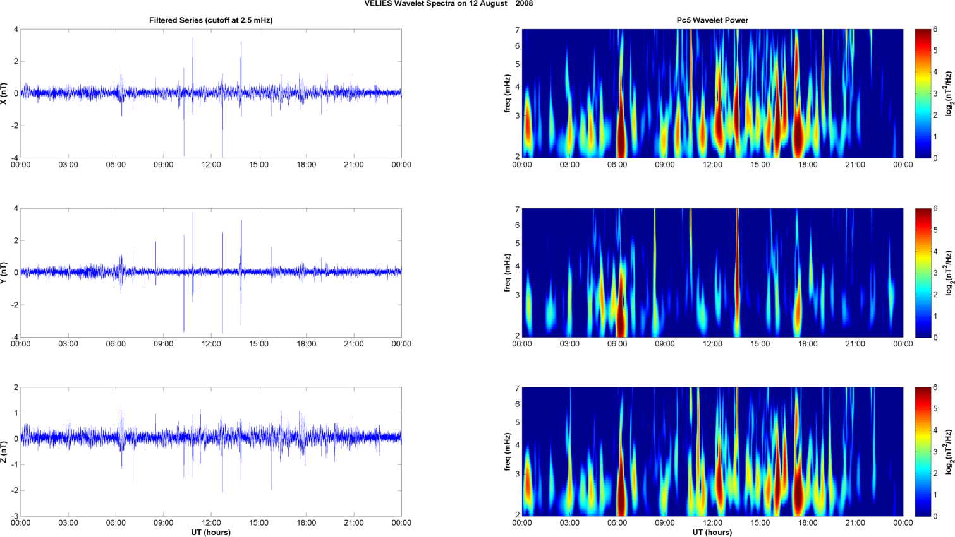This screenshot has width=955, height=537.
Task: Click 'freq (mHz)' label of the Y wavelet spectrogram
Action: (x=507, y=273)
